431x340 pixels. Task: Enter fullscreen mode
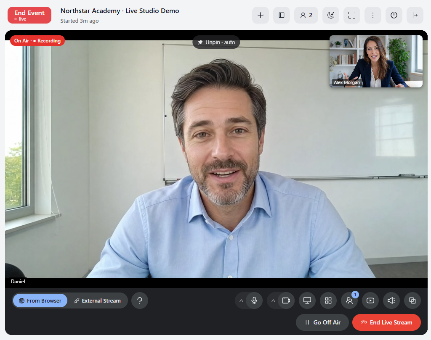coord(352,15)
